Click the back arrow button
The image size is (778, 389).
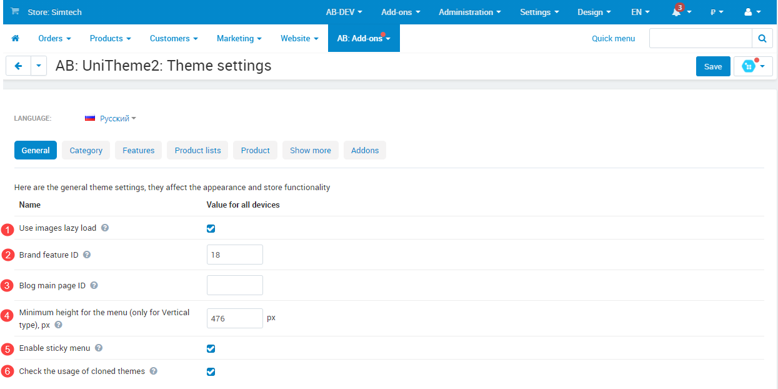coord(19,66)
